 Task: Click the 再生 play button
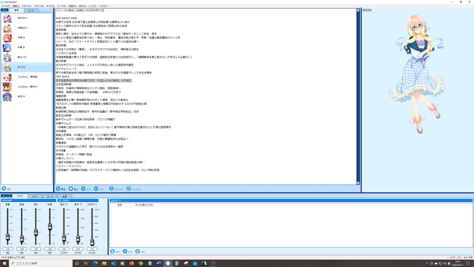pyautogui.click(x=61, y=189)
